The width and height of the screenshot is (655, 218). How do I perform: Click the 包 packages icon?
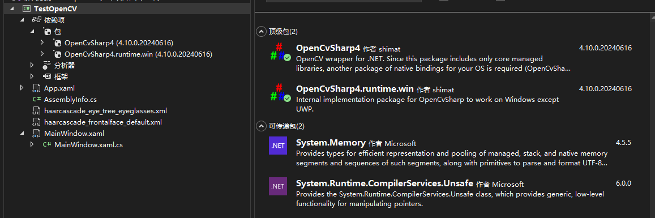(x=47, y=31)
